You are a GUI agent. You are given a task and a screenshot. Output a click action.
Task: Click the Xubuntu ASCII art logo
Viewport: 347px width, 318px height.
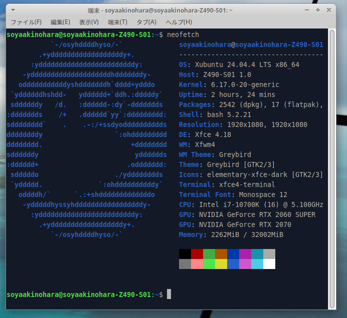point(86,135)
